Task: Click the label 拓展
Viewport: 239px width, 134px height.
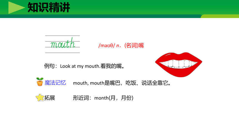Action: coord(49,98)
